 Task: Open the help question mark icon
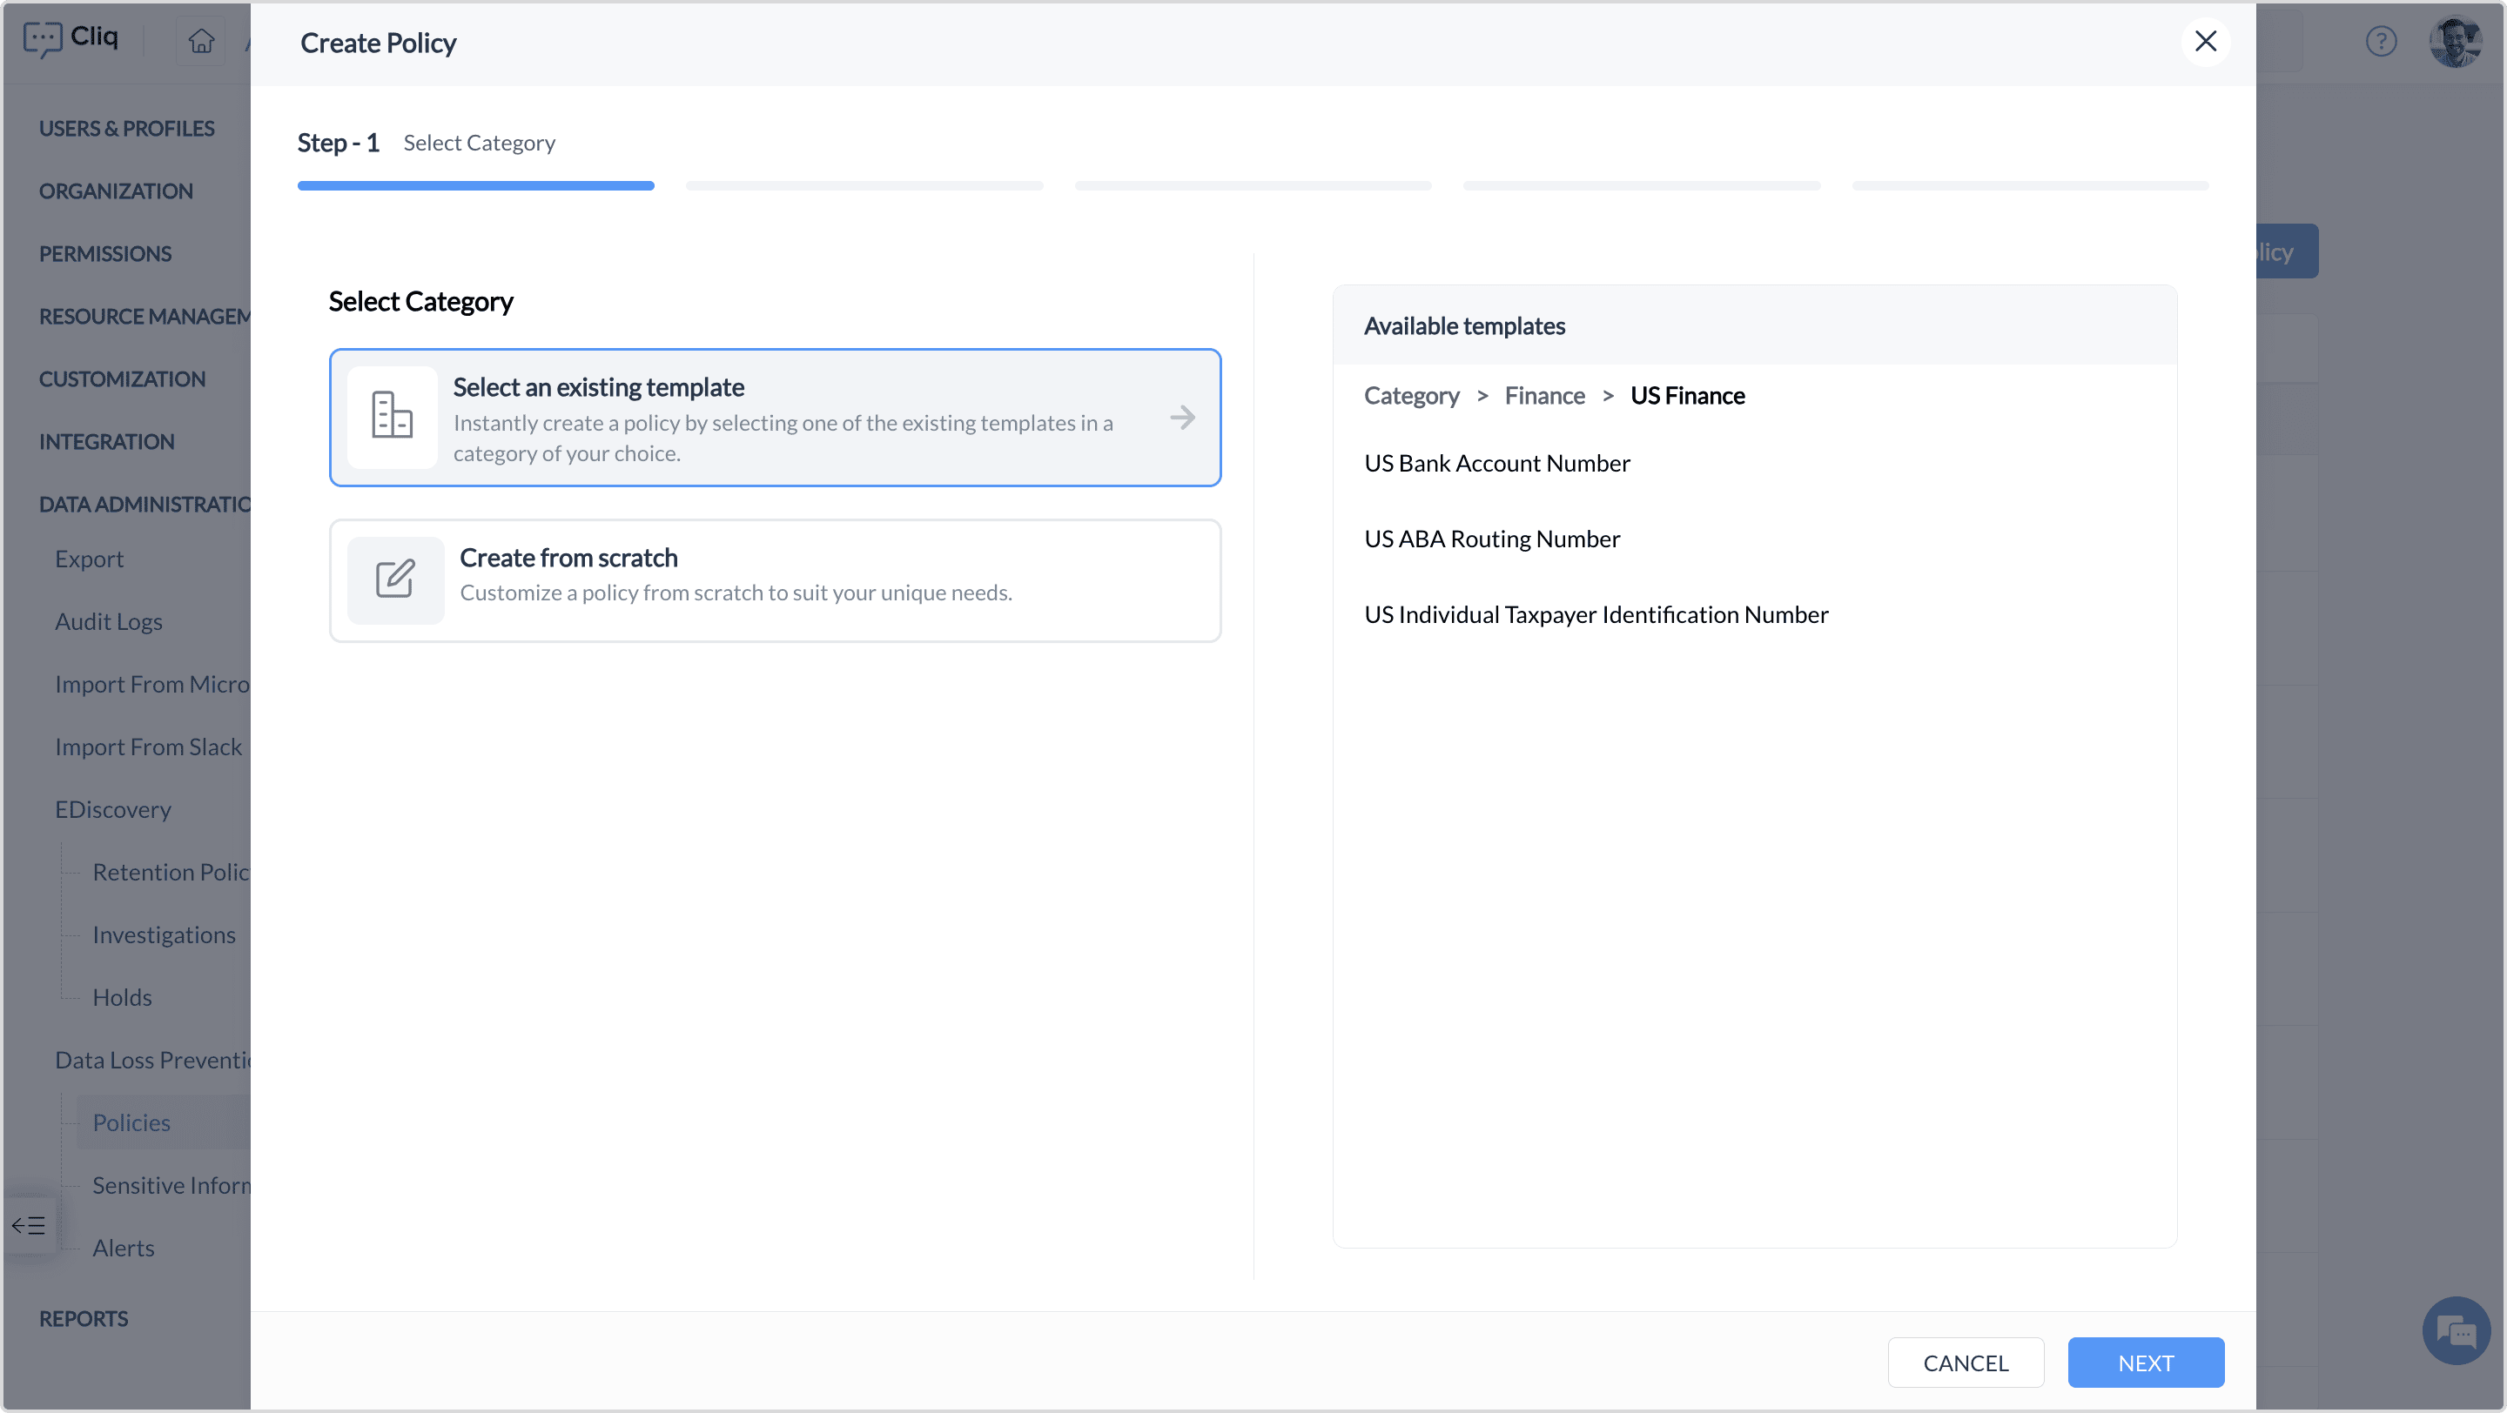(2381, 41)
